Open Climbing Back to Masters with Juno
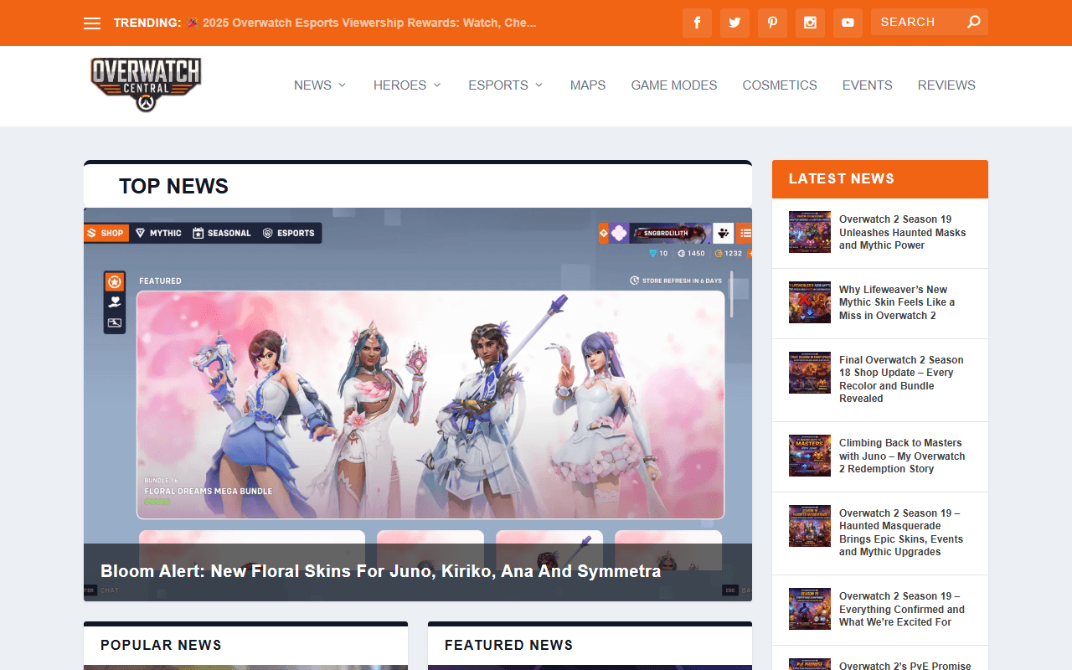Image resolution: width=1072 pixels, height=670 pixels. coord(902,456)
